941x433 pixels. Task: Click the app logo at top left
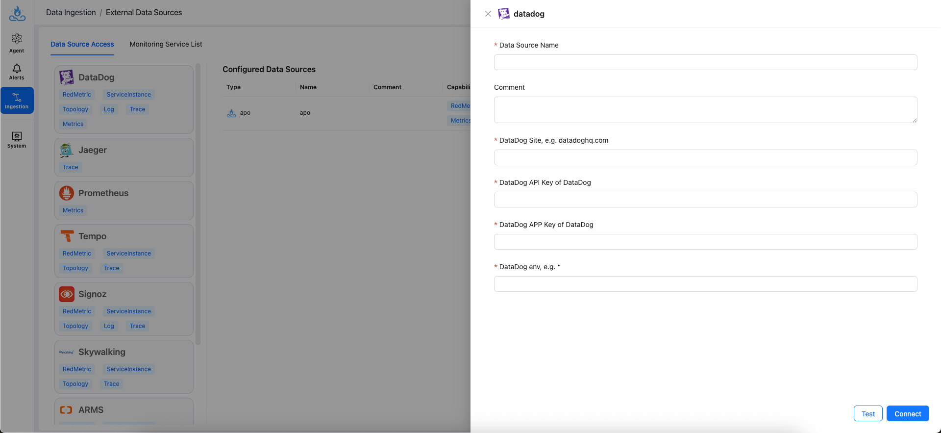point(17,14)
